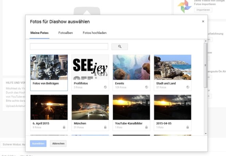Switch to the Meine Fotos tab
The width and height of the screenshot is (226, 156).
point(39,33)
